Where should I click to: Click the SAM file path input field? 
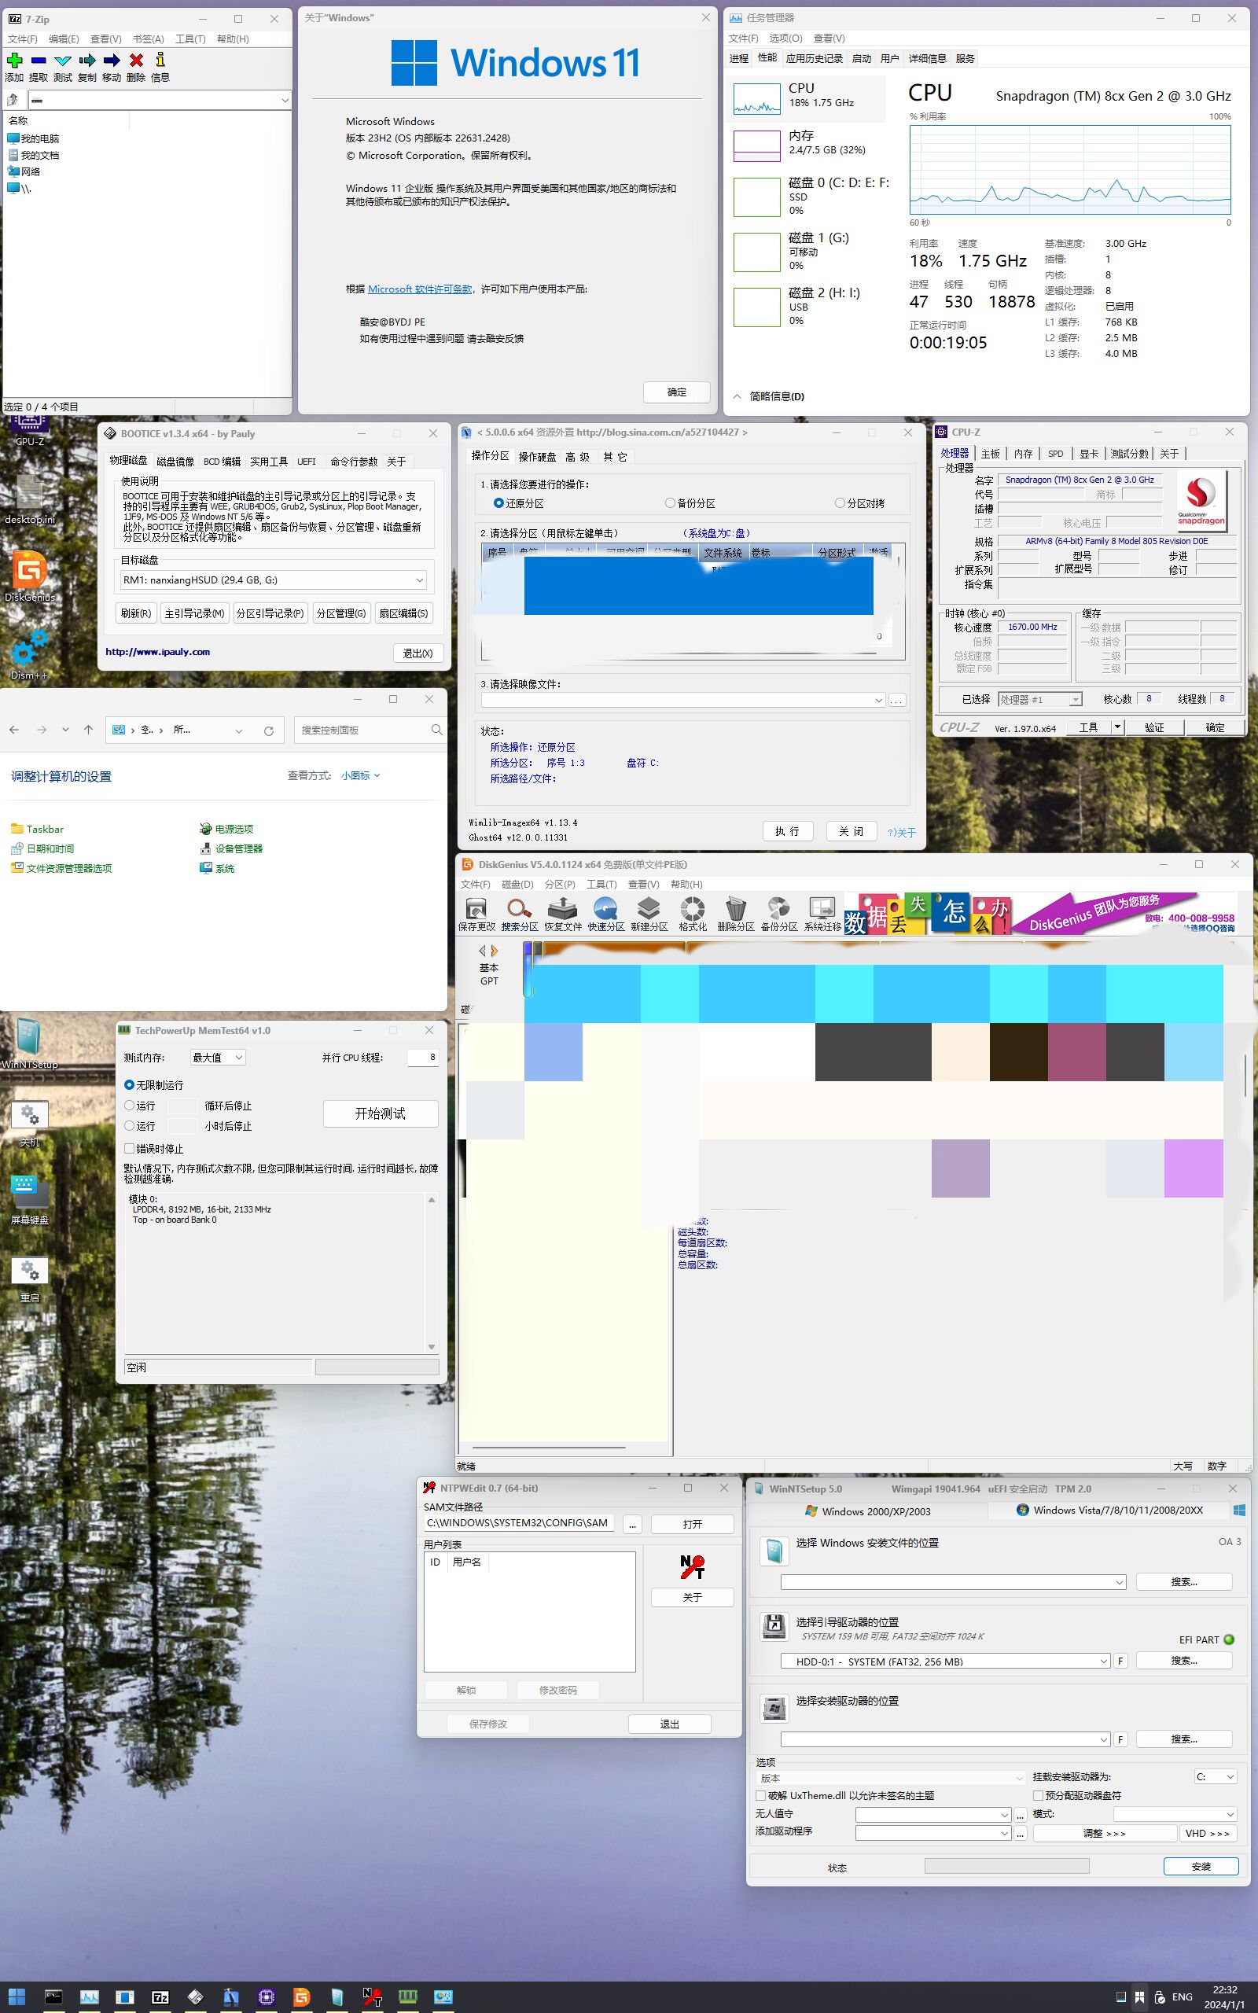tap(520, 1523)
